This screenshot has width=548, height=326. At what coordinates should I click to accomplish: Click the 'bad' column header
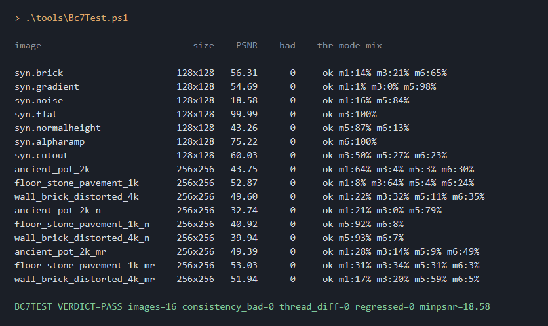pos(287,46)
